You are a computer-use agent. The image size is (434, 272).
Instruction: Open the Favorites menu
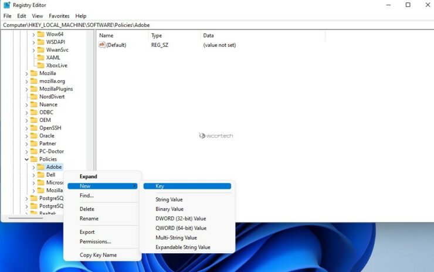click(x=59, y=16)
